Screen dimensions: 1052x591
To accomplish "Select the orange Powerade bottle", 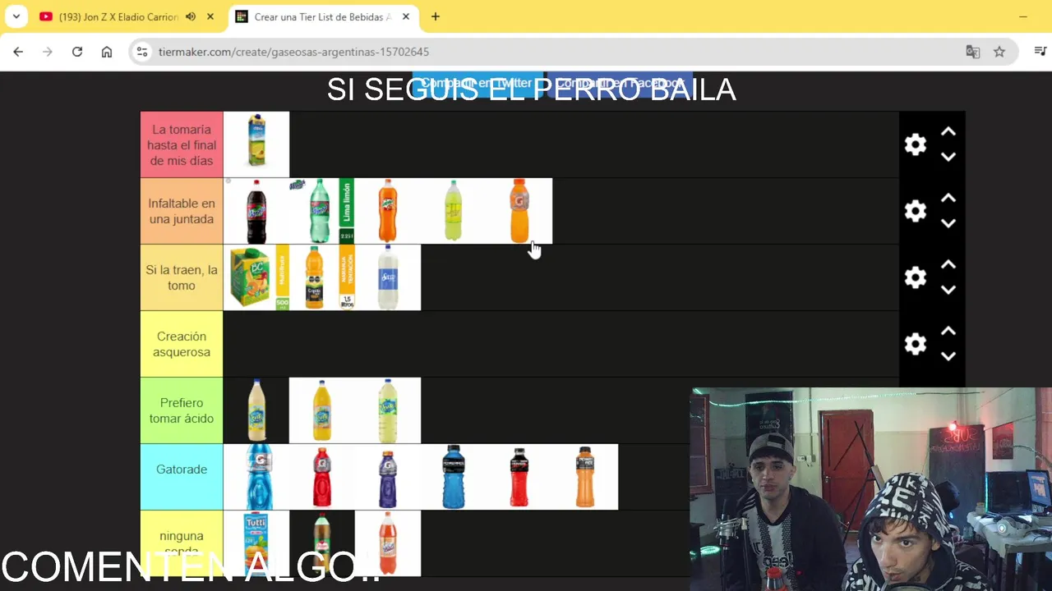I will click(x=585, y=477).
